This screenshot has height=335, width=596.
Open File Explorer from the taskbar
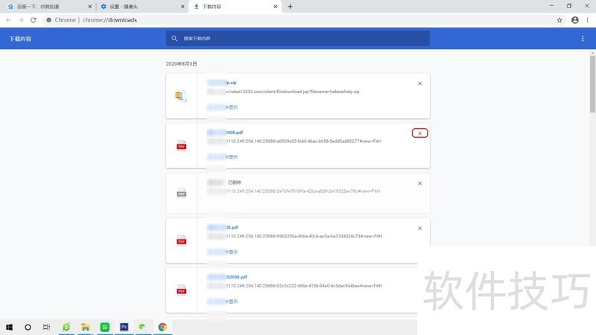(x=86, y=327)
